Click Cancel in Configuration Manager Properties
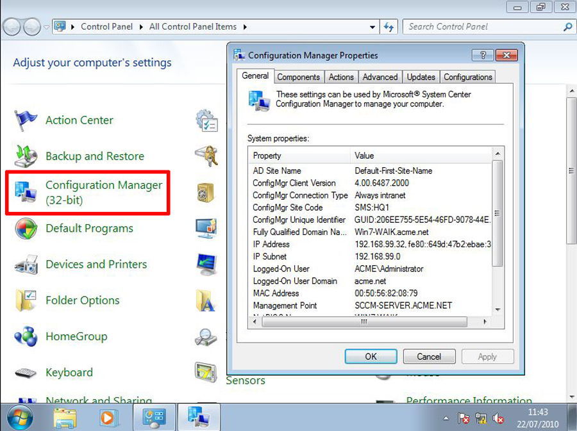Viewport: 577px width, 431px height. [429, 357]
